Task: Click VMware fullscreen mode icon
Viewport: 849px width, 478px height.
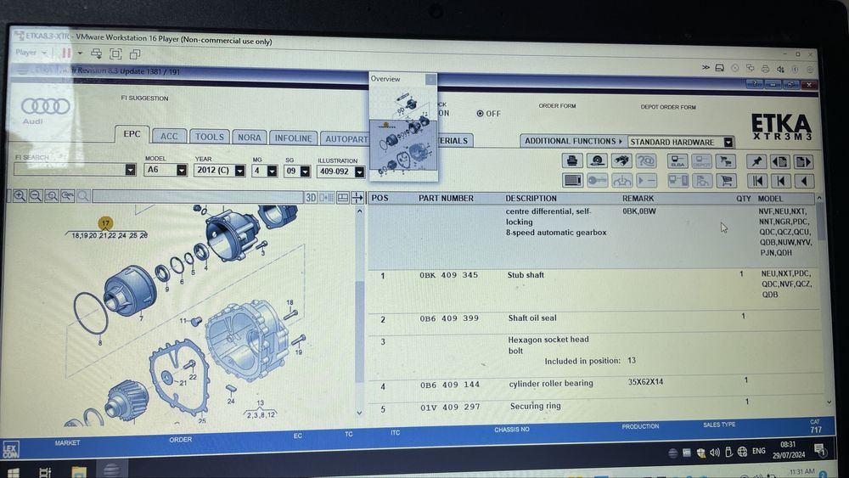Action: tap(115, 53)
